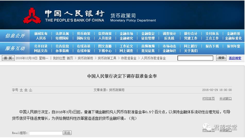Open 法律法规 menu item
Screen dimensions: 245x138
coord(62,34)
